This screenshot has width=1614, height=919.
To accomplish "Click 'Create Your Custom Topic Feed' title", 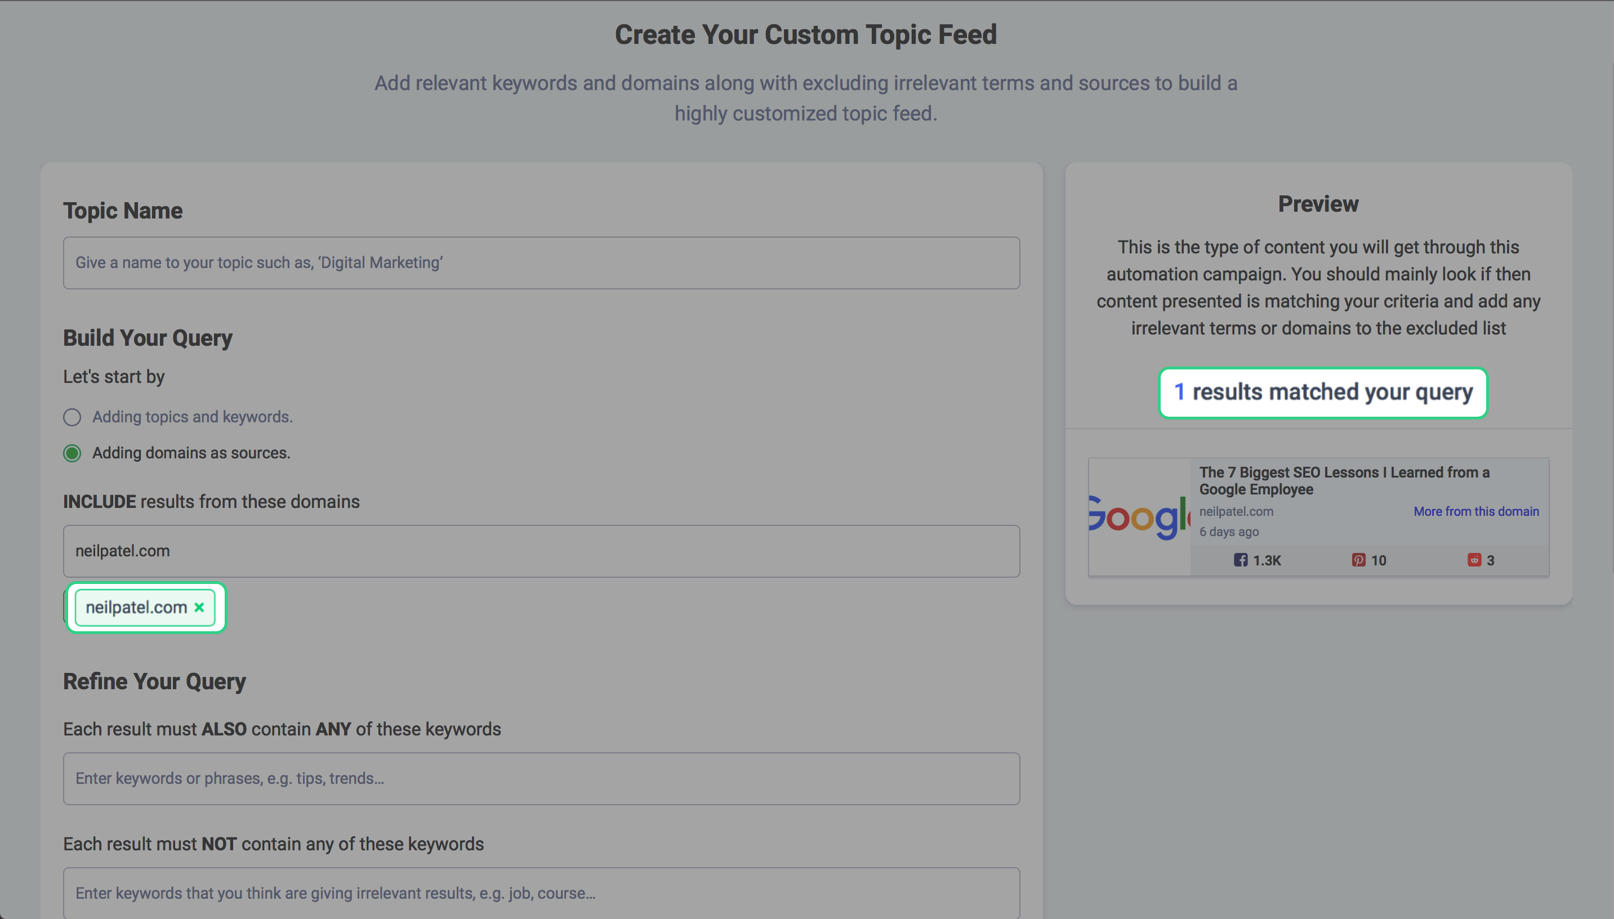I will (x=805, y=35).
